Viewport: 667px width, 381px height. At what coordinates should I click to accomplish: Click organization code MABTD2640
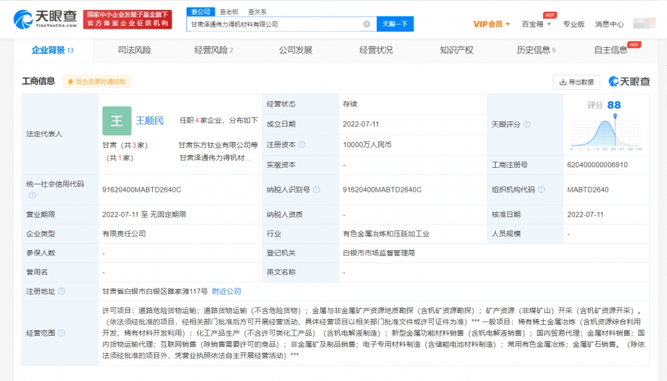588,190
